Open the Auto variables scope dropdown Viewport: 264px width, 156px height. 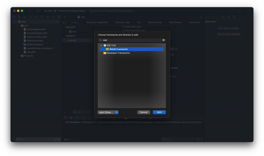pos(67,139)
